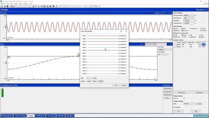Maximize the Curve Style Scheme dialog
Screen dimensions: 209x118
(x=121, y=31)
